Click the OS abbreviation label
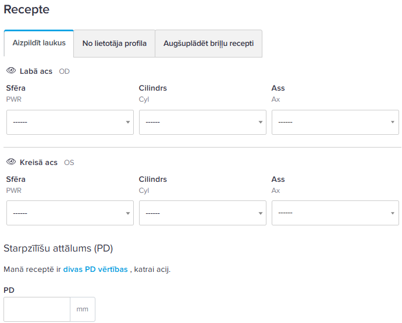This screenshot has width=402, height=323. [x=69, y=163]
